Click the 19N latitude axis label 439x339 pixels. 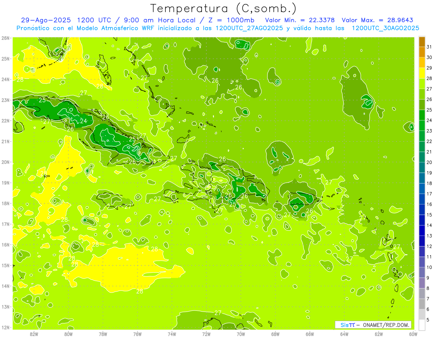coord(5,182)
